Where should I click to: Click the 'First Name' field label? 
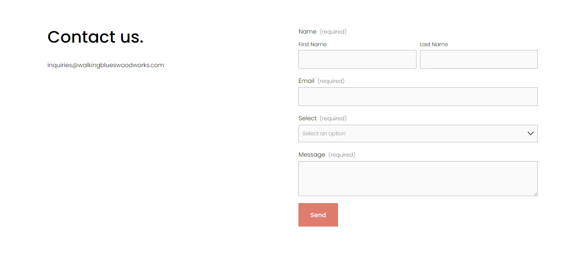pyautogui.click(x=312, y=44)
